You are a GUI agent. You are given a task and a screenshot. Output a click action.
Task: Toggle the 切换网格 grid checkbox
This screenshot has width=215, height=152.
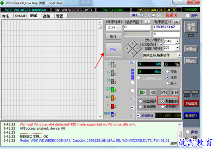click(138, 116)
